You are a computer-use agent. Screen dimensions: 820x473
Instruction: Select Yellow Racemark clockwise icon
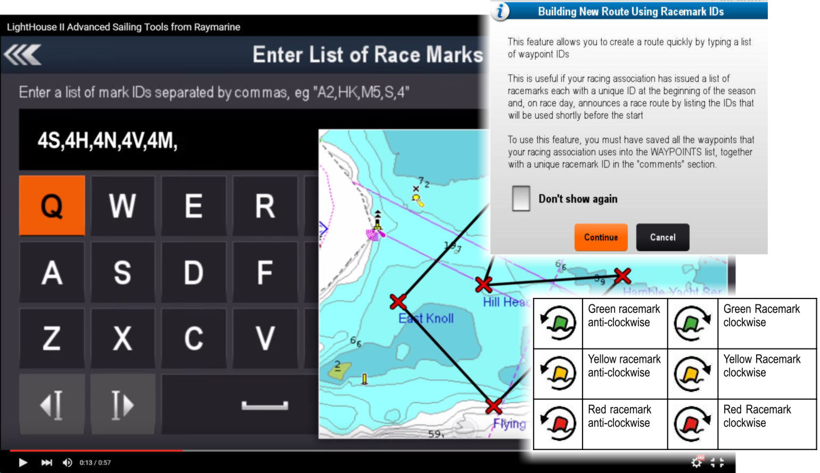point(693,374)
